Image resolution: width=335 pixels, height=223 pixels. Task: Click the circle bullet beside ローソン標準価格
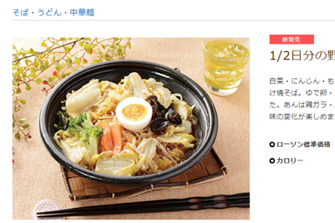(x=272, y=145)
